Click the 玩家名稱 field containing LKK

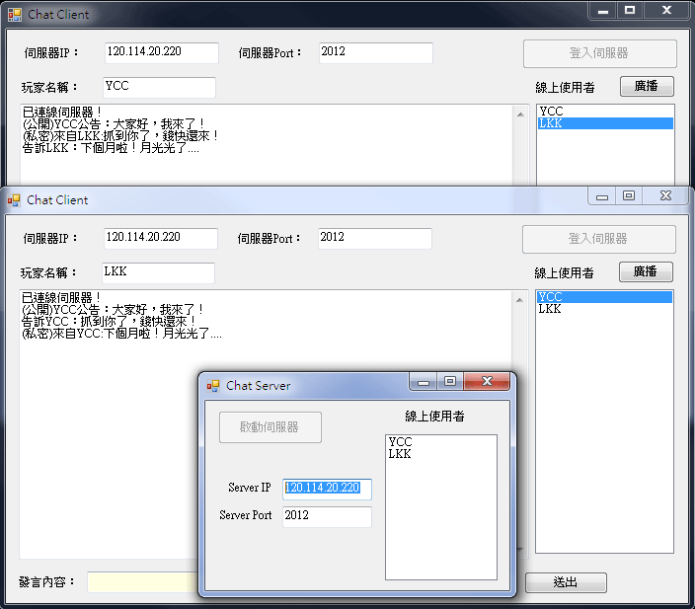coord(159,272)
